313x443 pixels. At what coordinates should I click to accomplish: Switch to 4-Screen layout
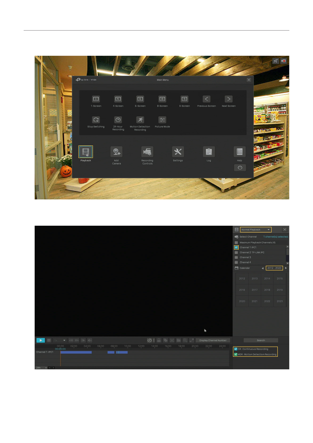coord(118,99)
